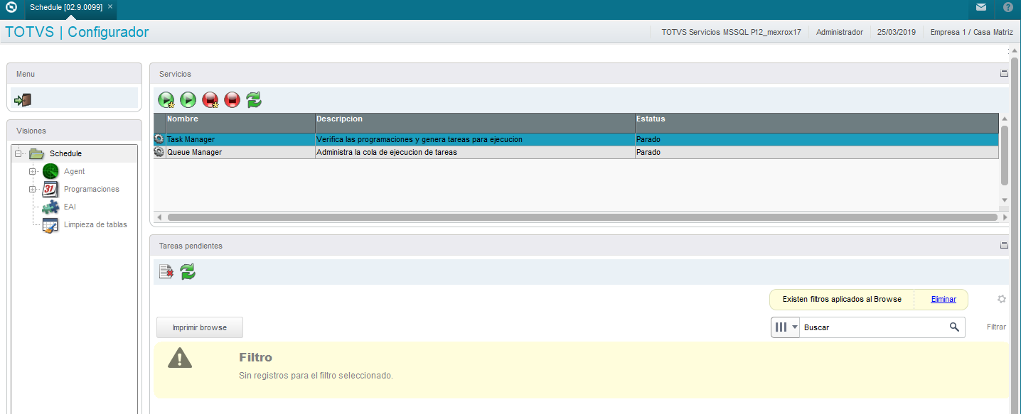Viewport: 1021px width, 414px height.
Task: Click the gear icon of the Task Manager row
Action: click(x=159, y=139)
